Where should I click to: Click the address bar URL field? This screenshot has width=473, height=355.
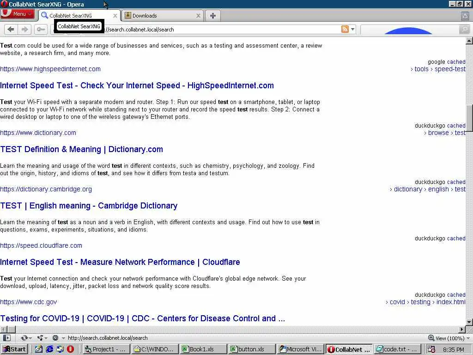(220, 30)
